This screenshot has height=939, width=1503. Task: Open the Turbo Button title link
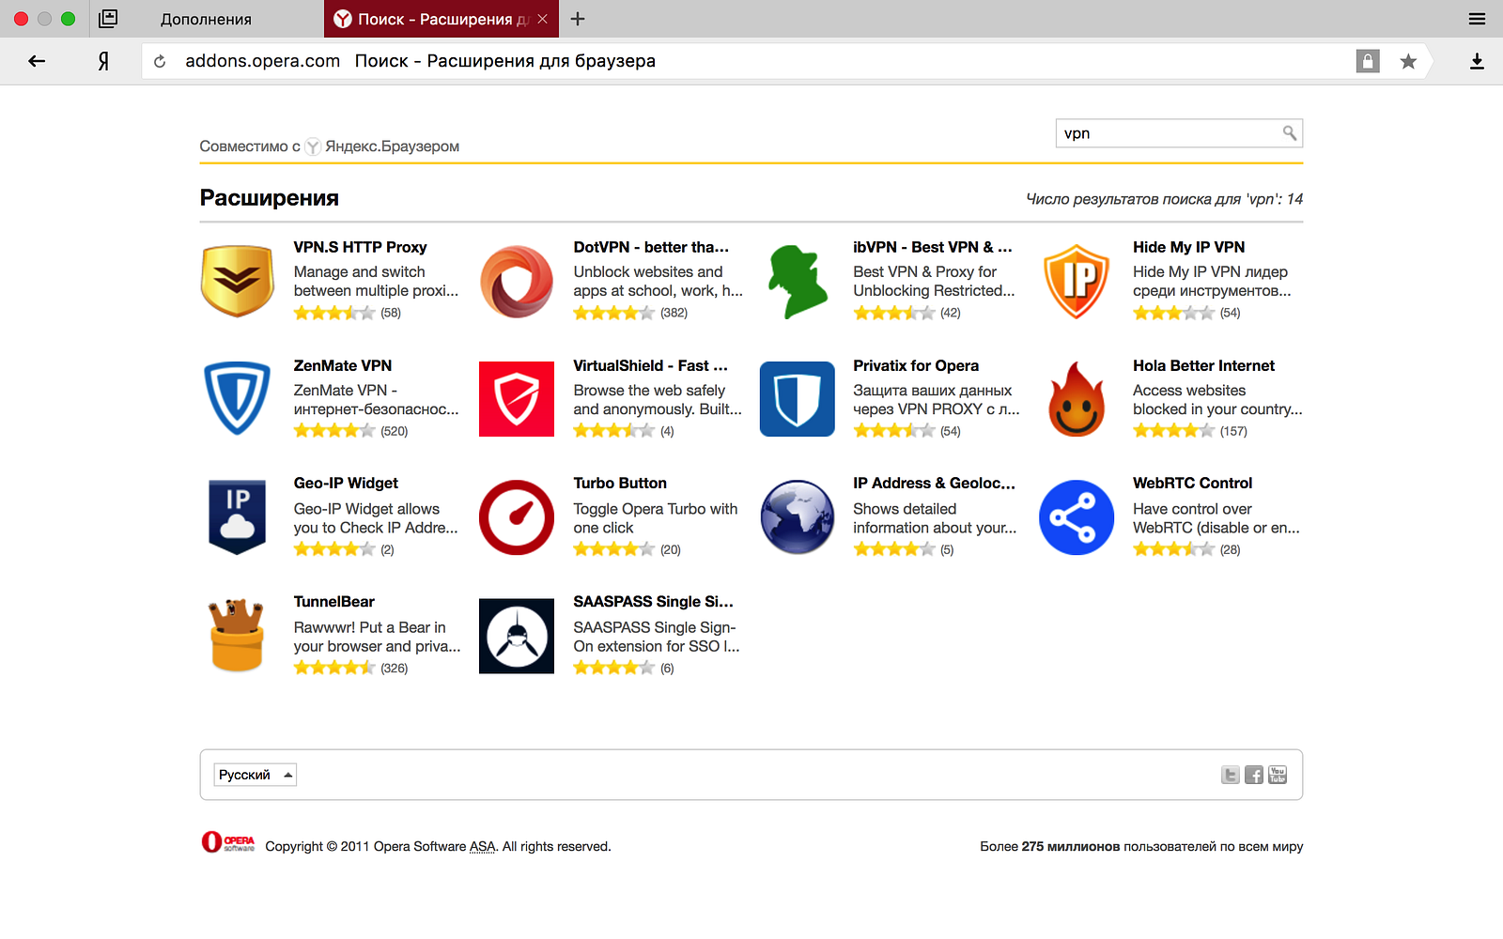[x=620, y=483]
